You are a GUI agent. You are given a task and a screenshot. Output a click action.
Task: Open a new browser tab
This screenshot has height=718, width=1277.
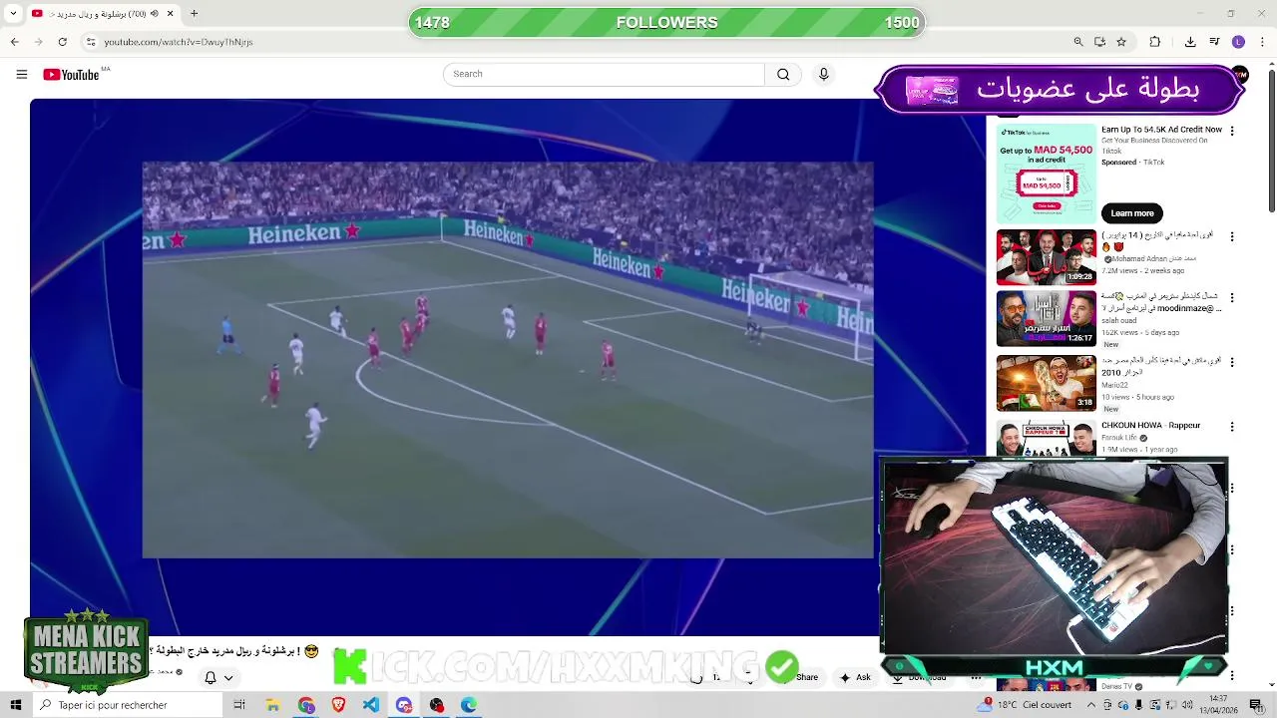coord(194,14)
